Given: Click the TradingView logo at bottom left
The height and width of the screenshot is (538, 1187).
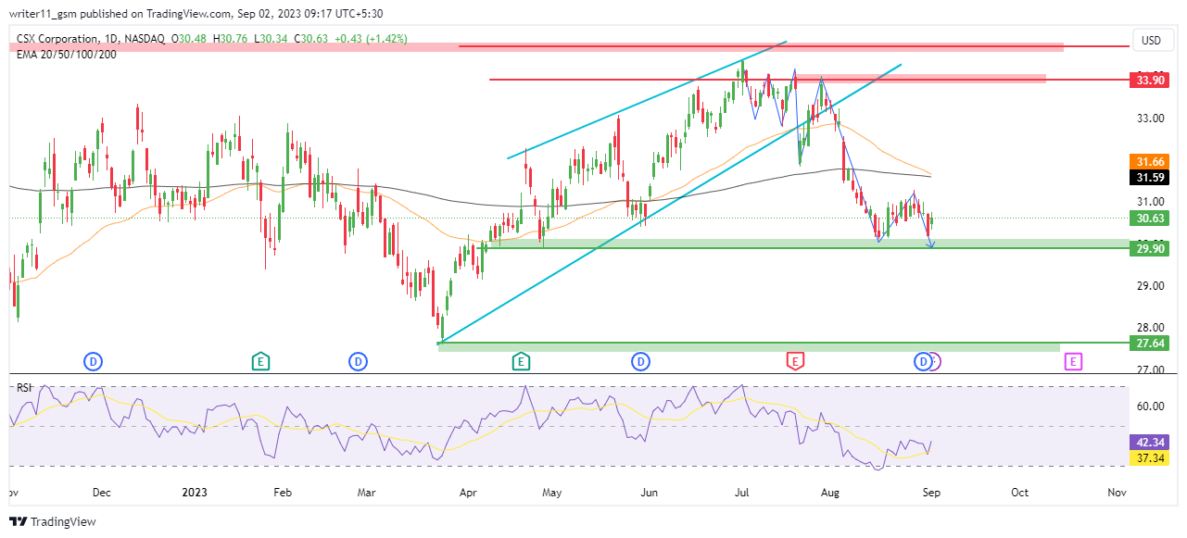Looking at the screenshot, I should 52,521.
